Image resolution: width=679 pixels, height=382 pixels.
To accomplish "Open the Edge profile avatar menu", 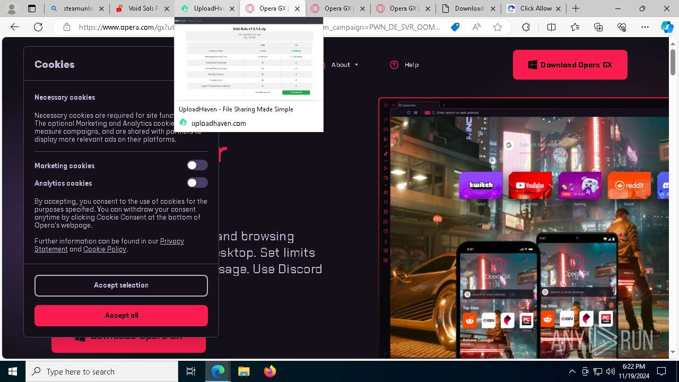I will point(12,8).
